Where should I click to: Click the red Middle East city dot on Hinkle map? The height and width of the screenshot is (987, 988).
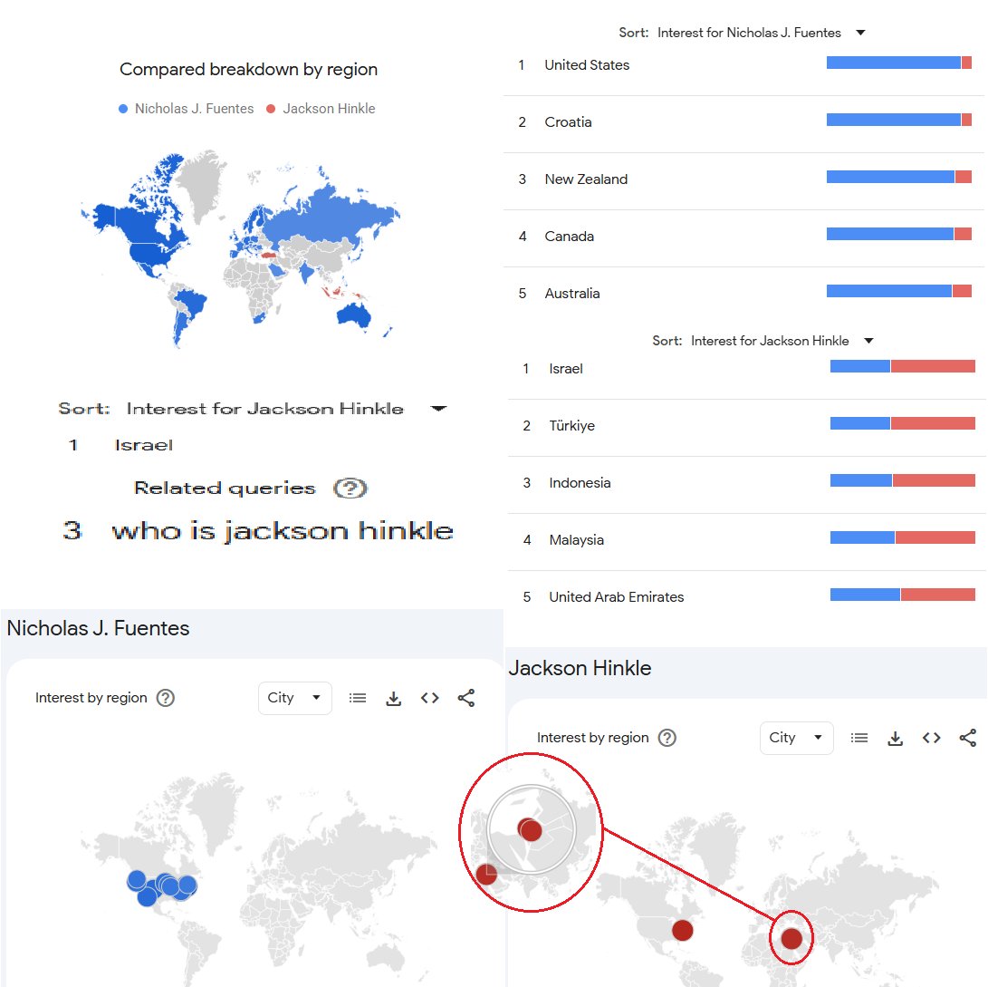[x=791, y=938]
